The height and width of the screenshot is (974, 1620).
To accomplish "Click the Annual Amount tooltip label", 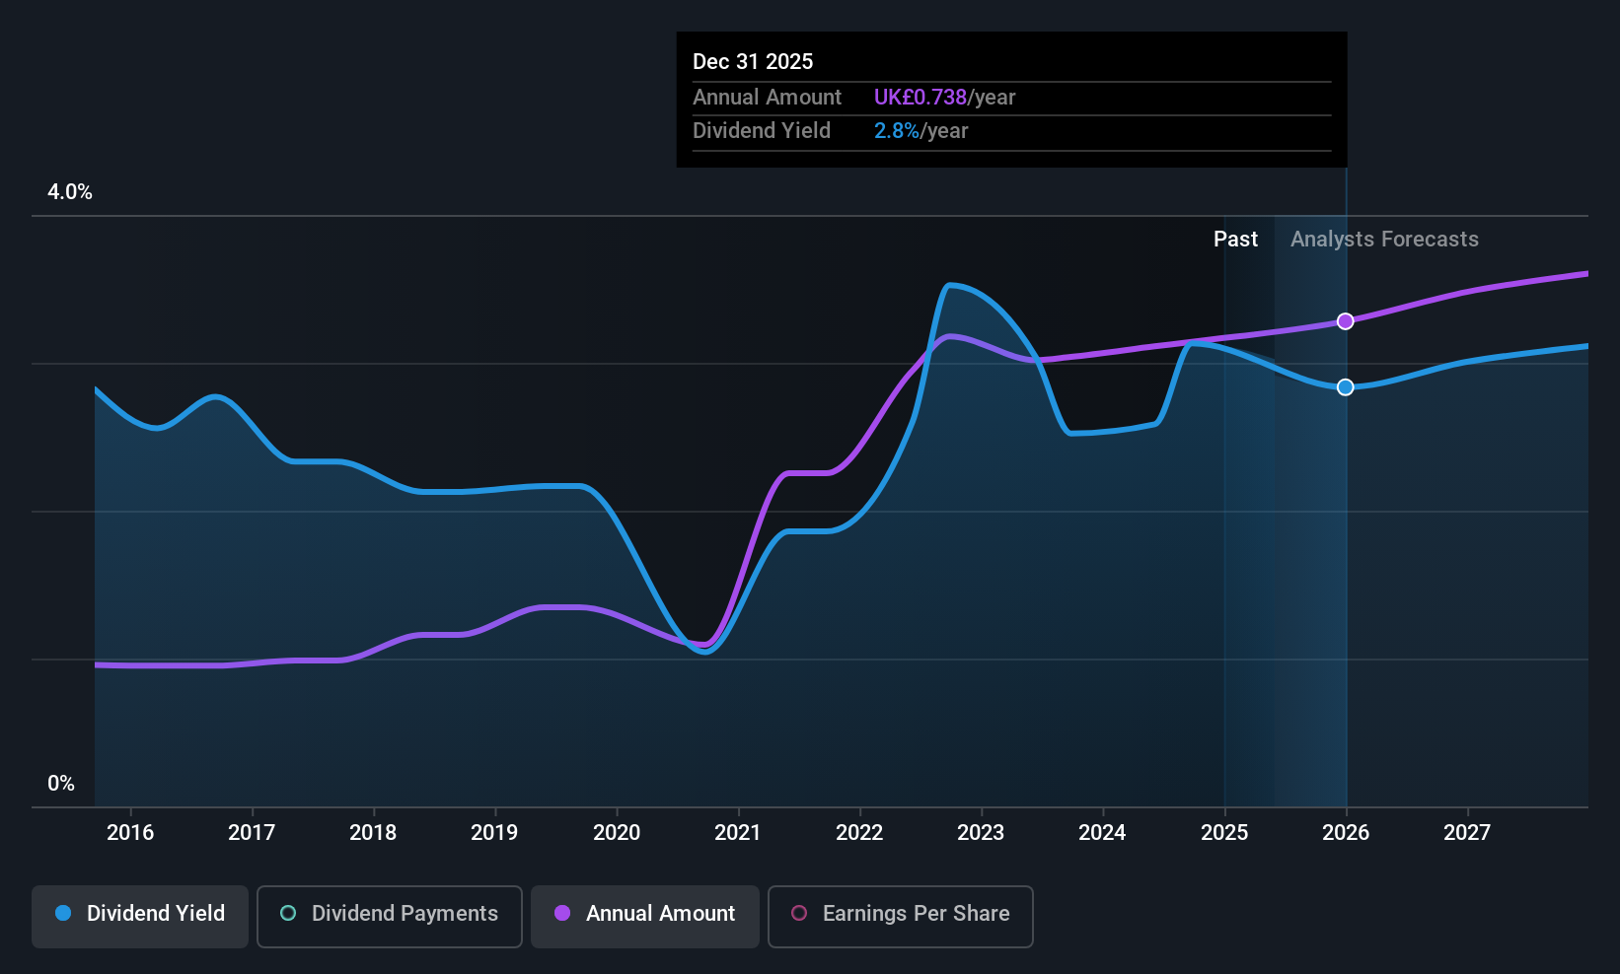I will 767,98.
